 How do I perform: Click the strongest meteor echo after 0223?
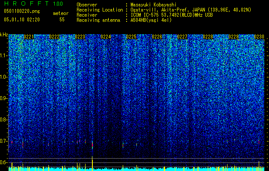[x=92, y=145]
